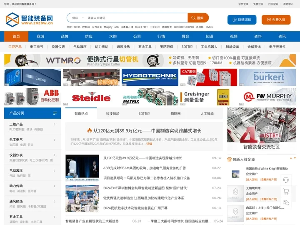Click the 智能装备网 site logo
The height and width of the screenshot is (225, 300).
29,20
